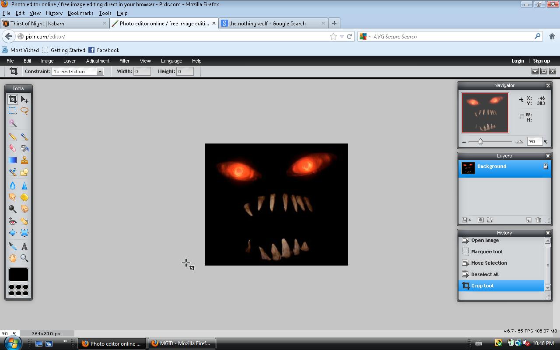Select the Eraser tool
560x350 pixels.
coord(13,149)
